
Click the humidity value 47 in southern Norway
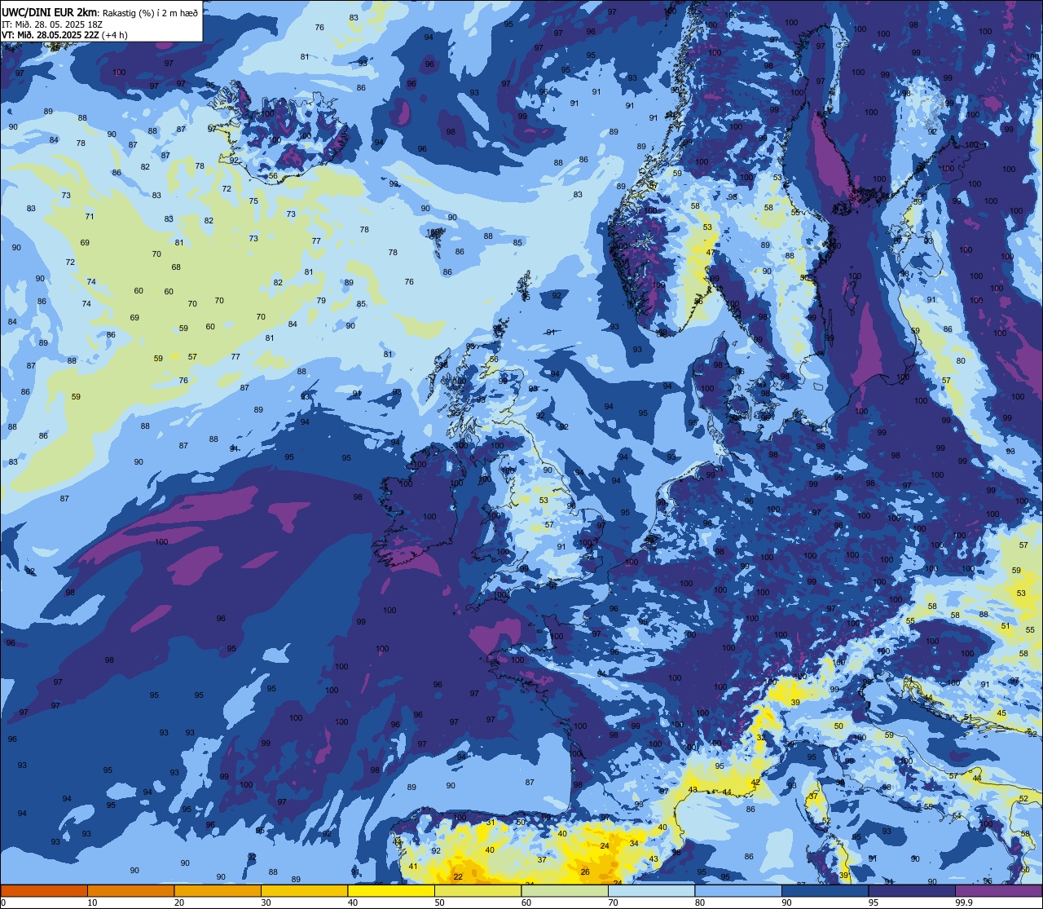[711, 253]
